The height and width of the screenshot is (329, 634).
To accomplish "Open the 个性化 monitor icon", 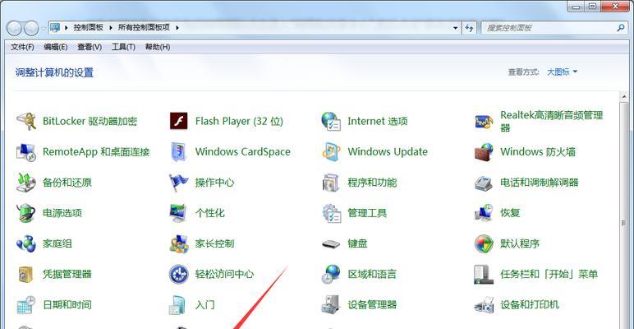I will (x=179, y=213).
